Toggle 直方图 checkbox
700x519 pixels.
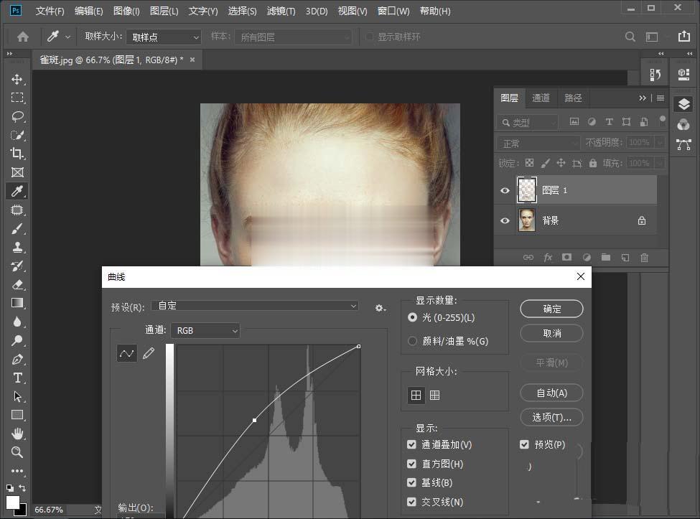click(411, 464)
